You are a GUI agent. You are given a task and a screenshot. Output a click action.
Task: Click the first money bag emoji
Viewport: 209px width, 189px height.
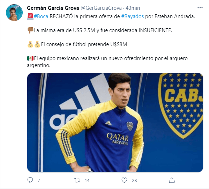click(x=30, y=44)
